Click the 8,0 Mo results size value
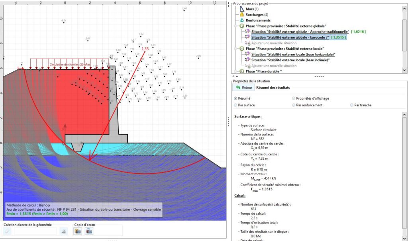Viewport: 408px width, 241px height. 256,236
